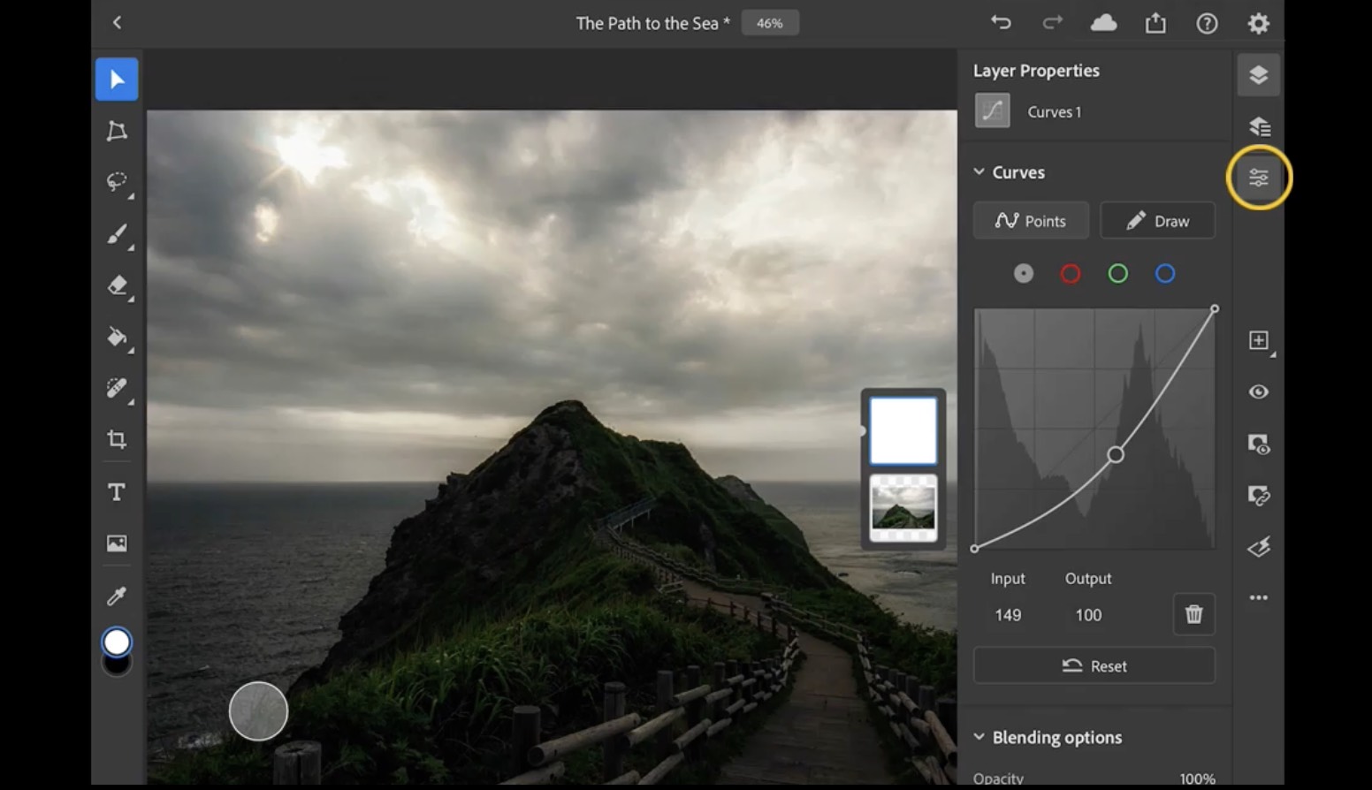Tap the round touch shortcut button
The width and height of the screenshot is (1372, 790).
pos(258,711)
